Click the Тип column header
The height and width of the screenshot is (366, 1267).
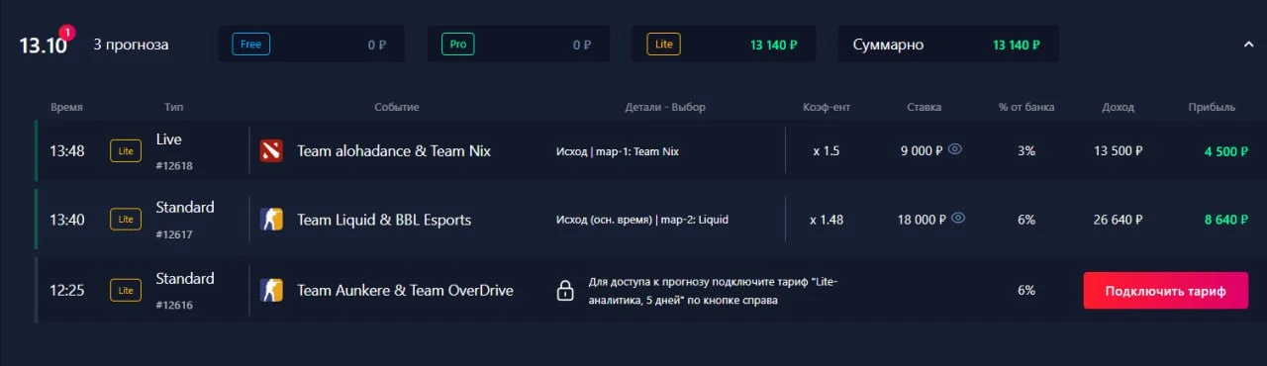(174, 107)
